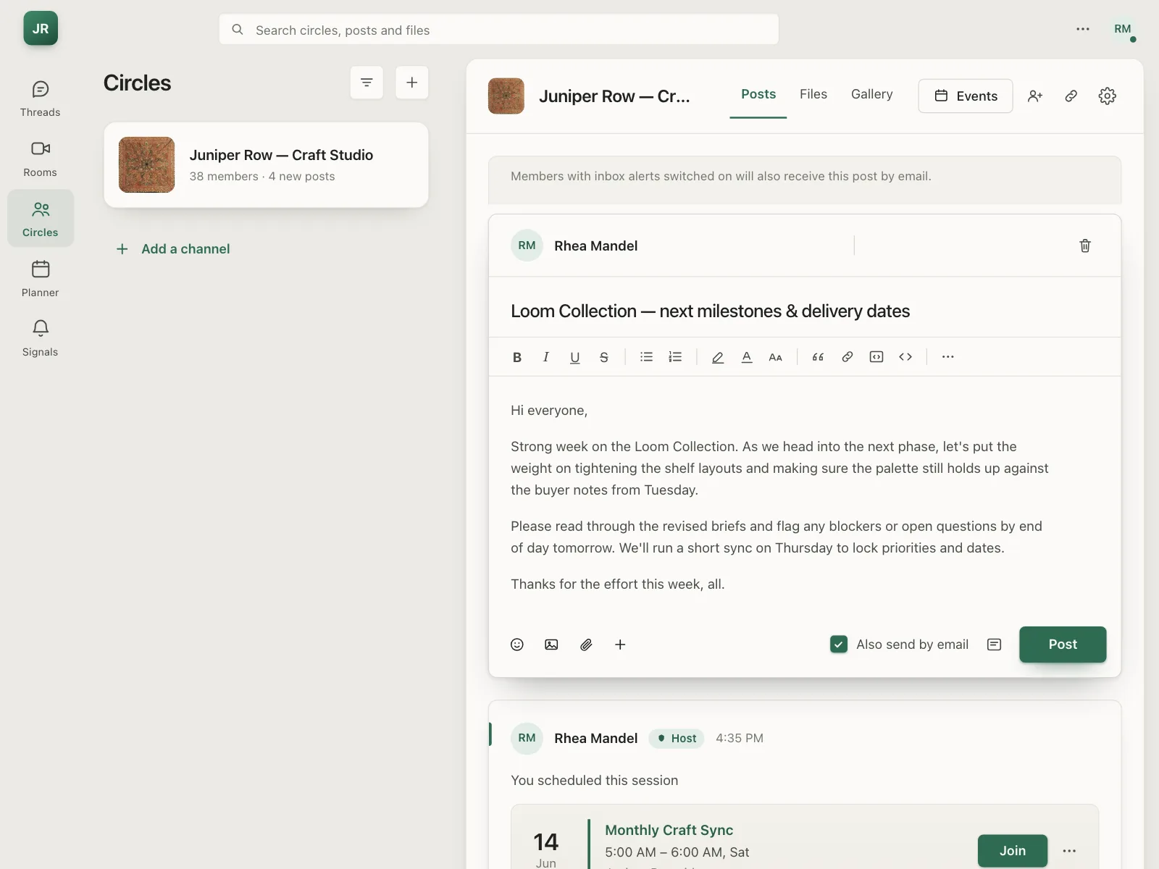Viewport: 1159px width, 869px height.
Task: Copy the circle link
Action: click(x=1071, y=96)
